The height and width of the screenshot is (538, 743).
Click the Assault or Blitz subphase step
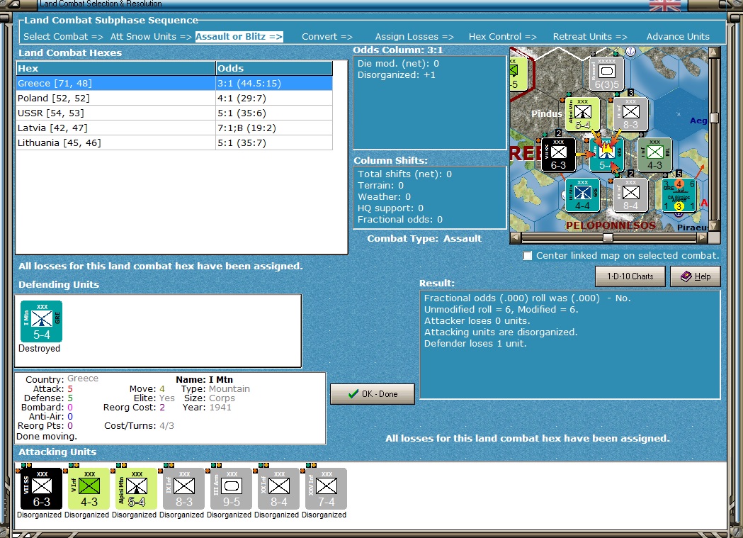coord(239,36)
